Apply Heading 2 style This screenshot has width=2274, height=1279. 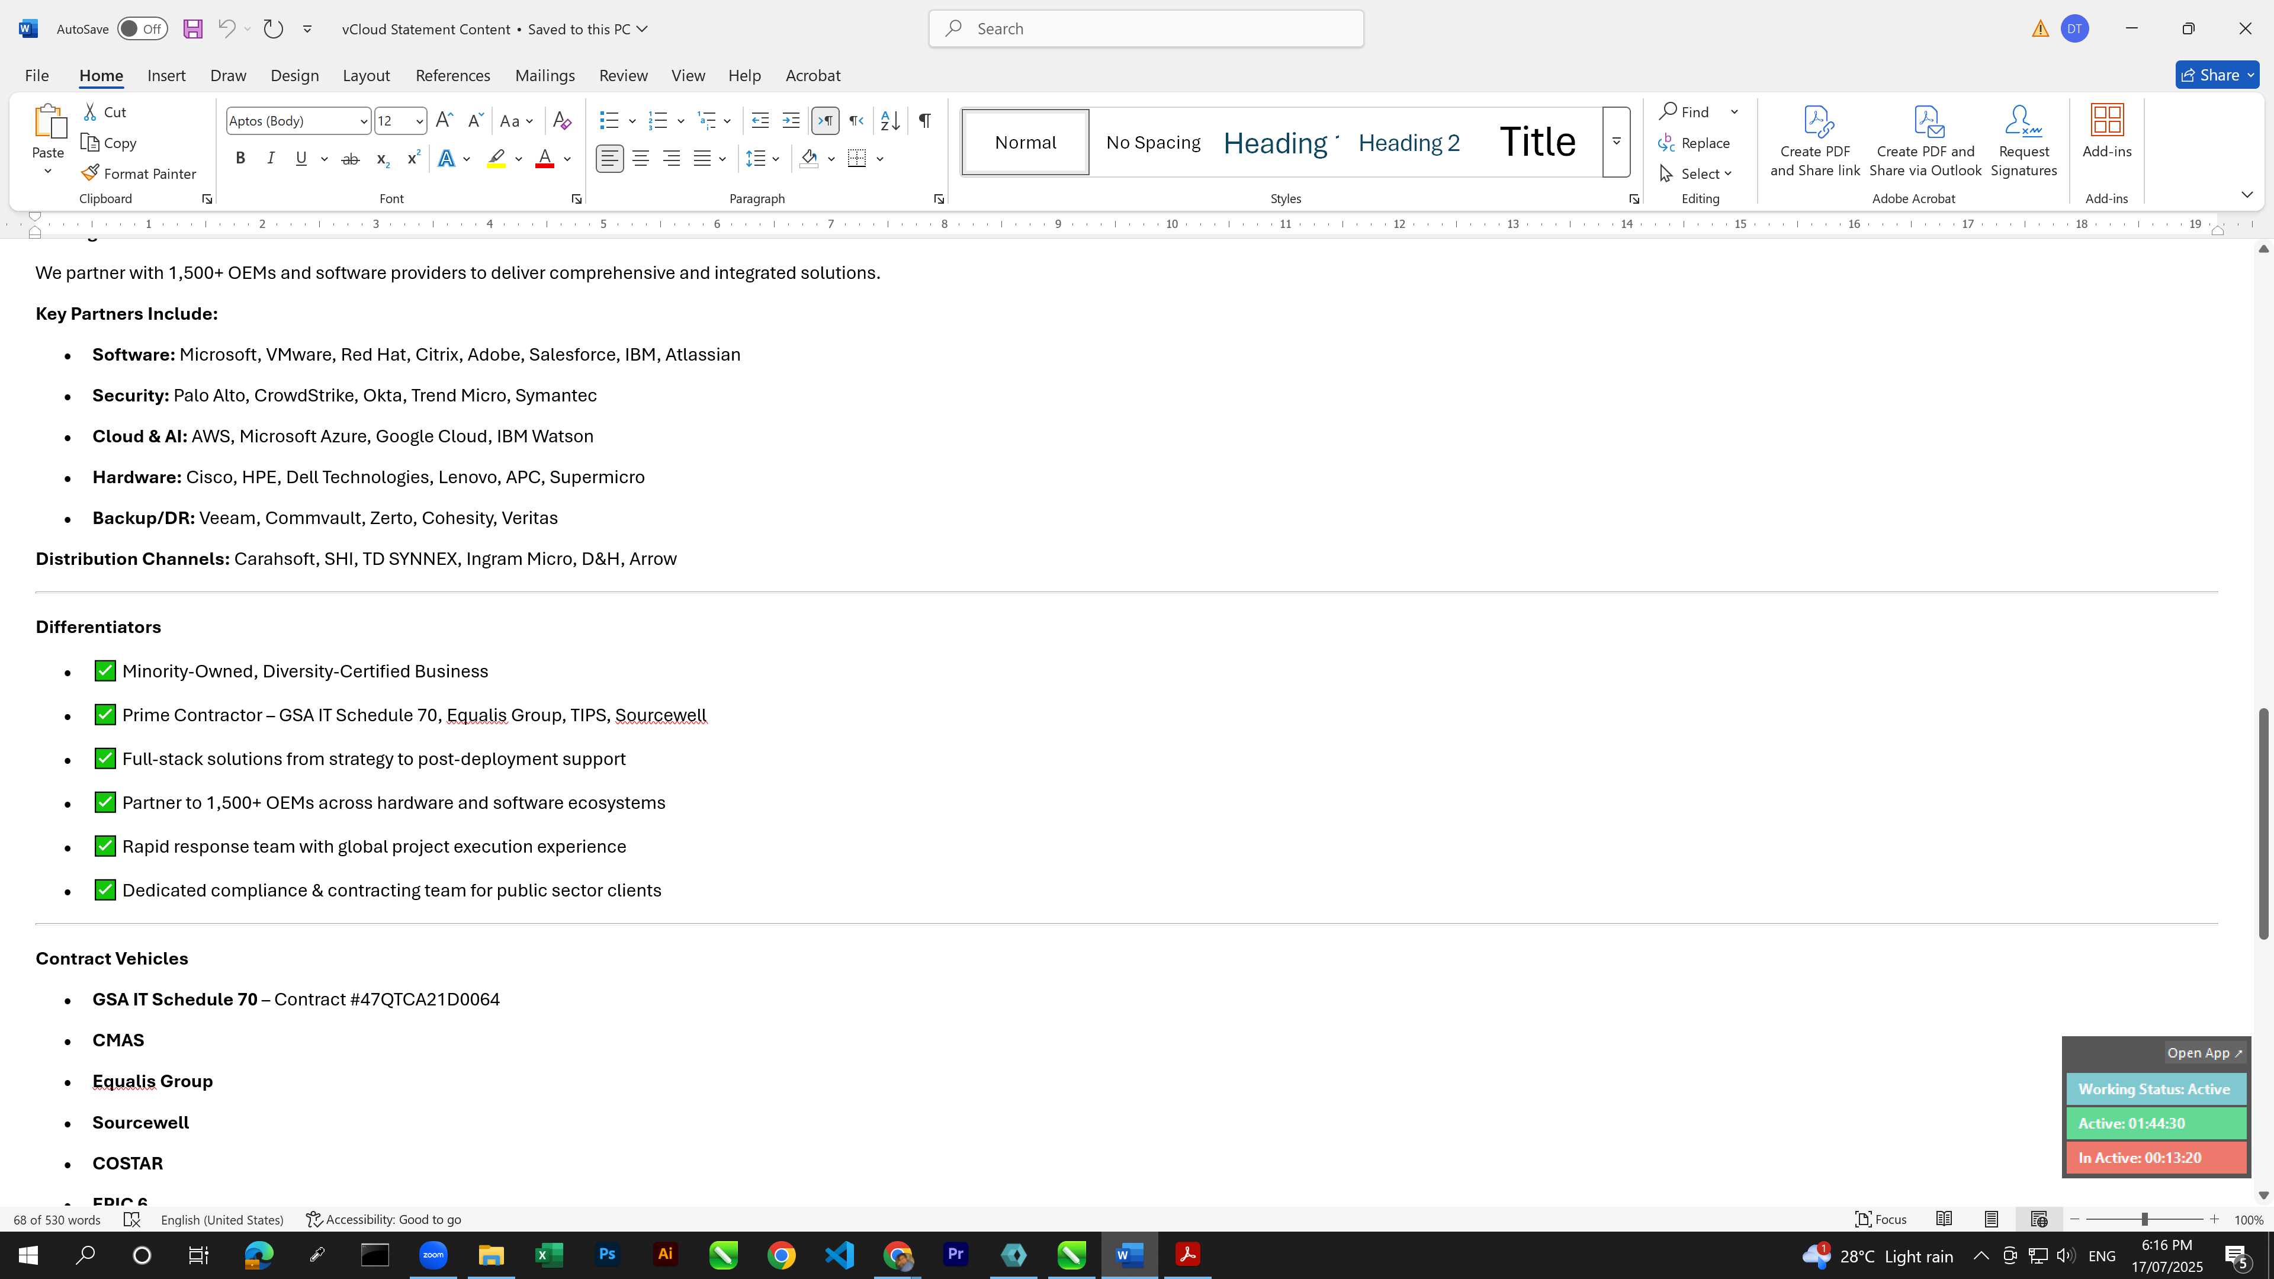tap(1408, 142)
